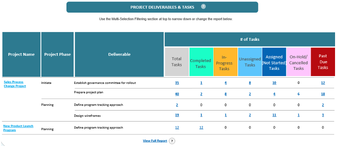Click on-hold 1 for Design wireframes
The width and height of the screenshot is (337, 147).
298,115
